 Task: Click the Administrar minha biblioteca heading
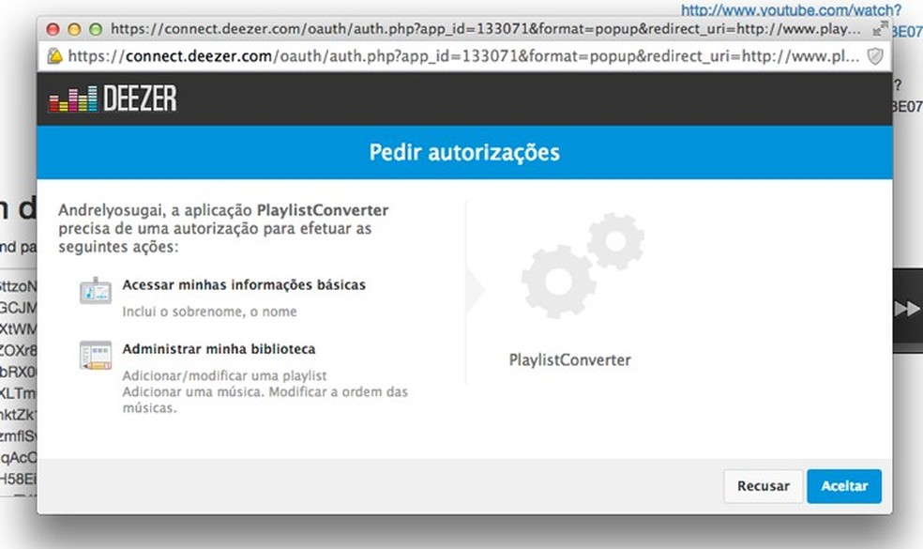220,348
